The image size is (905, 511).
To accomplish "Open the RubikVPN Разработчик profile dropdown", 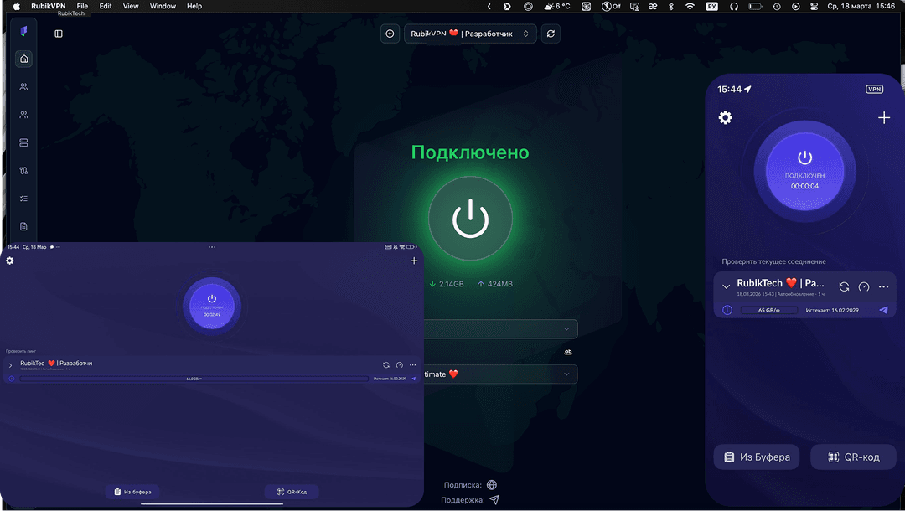I will pos(470,34).
